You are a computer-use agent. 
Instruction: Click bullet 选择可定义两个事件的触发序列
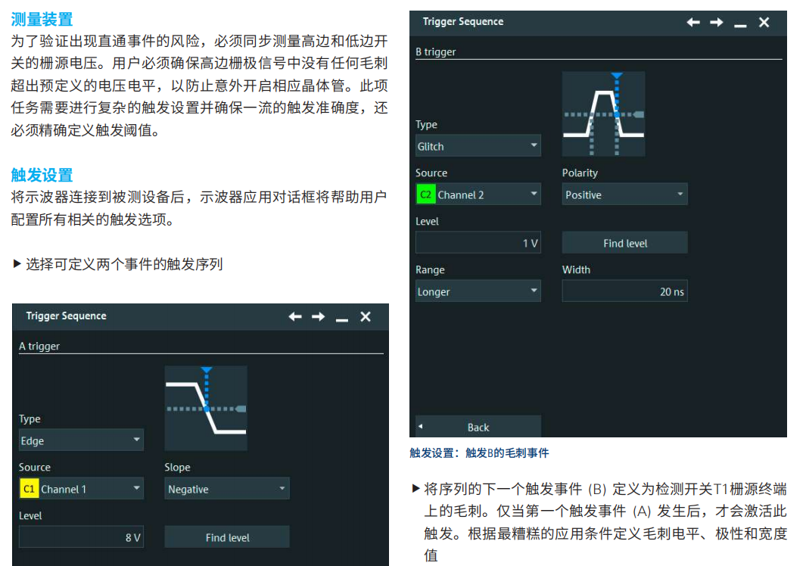tap(118, 264)
